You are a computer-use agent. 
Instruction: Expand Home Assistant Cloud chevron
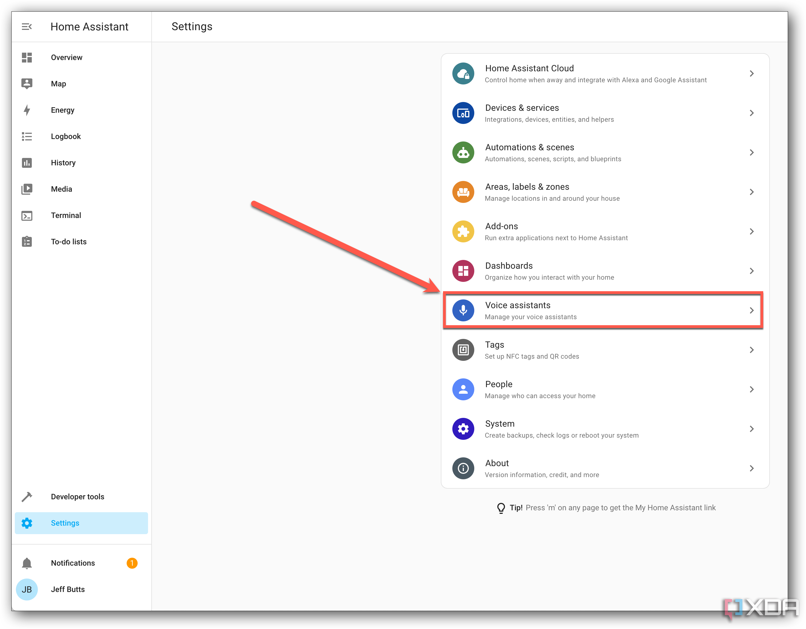(x=752, y=74)
